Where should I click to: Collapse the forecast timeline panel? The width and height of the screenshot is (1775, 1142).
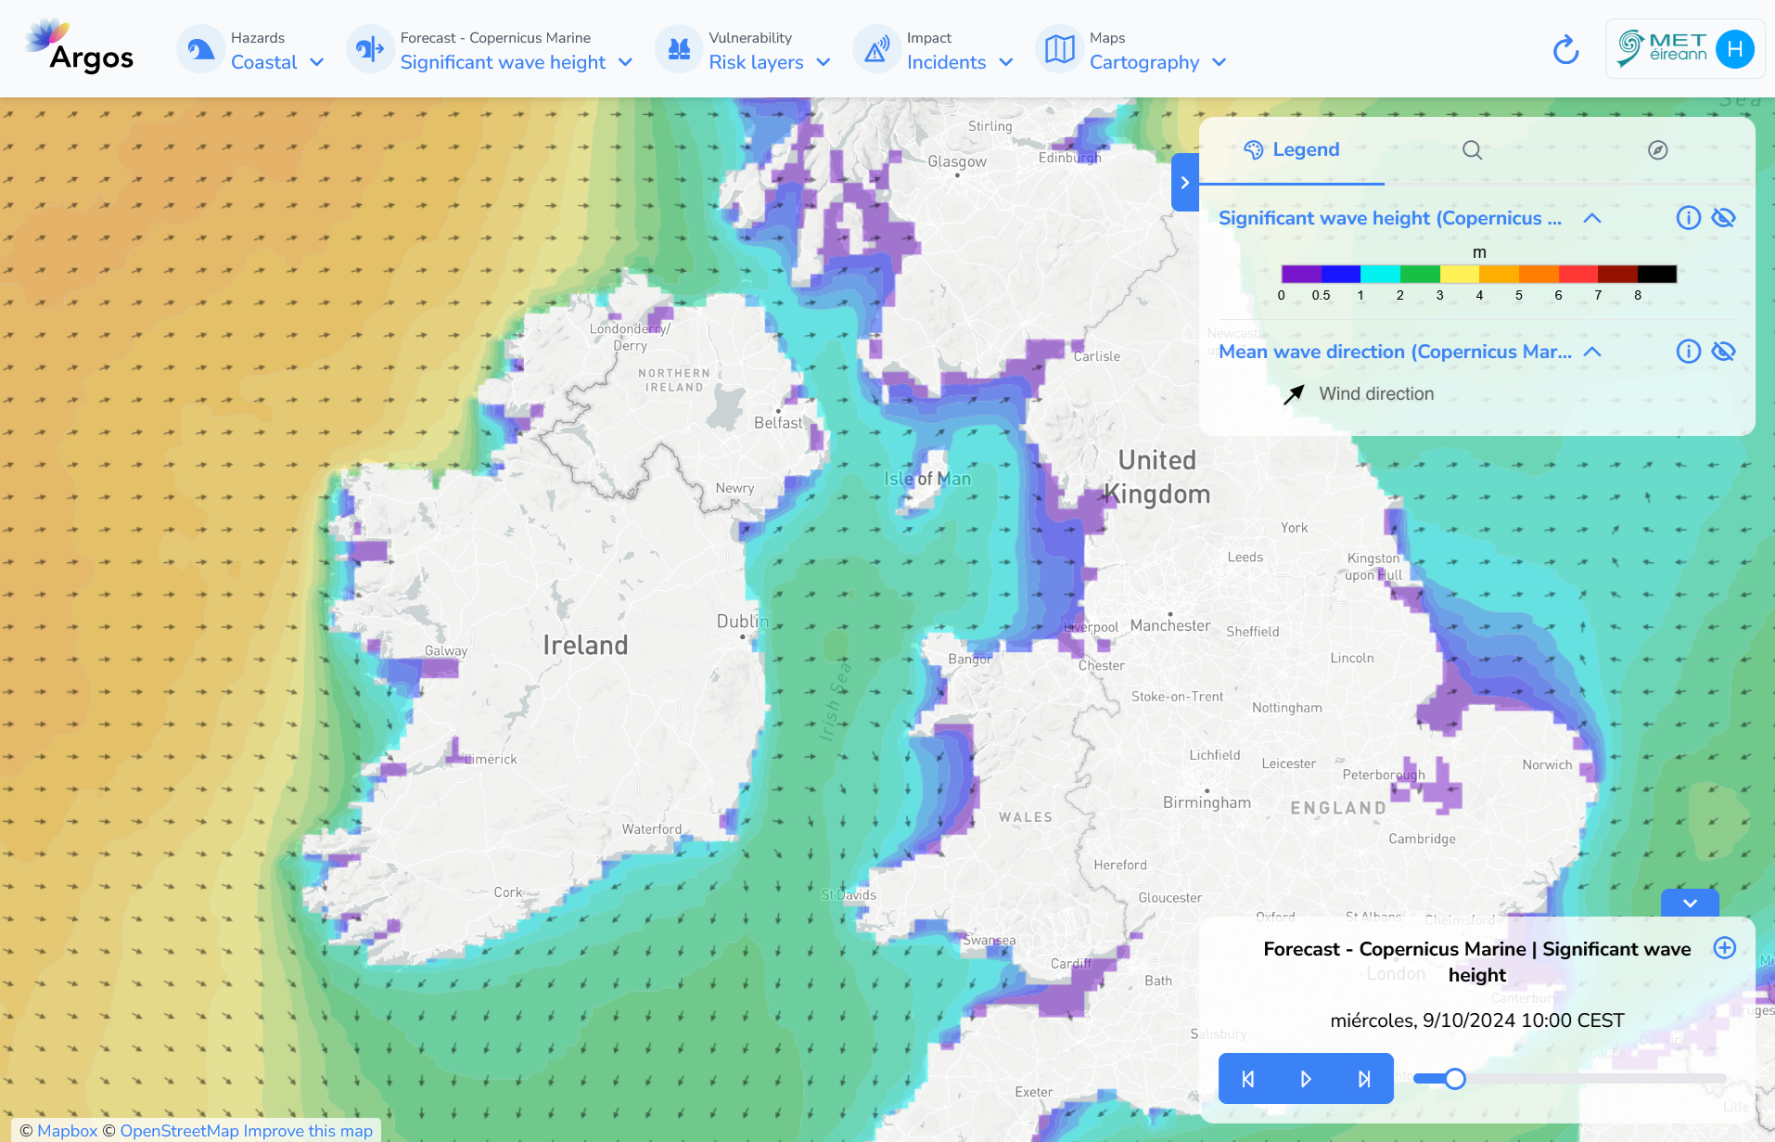pos(1690,903)
